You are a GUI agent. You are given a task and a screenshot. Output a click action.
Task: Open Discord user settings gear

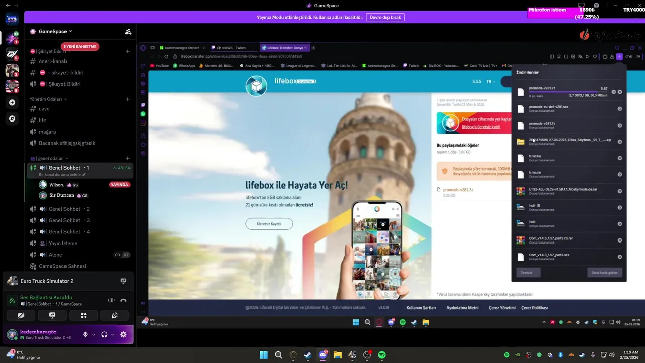tap(123, 334)
